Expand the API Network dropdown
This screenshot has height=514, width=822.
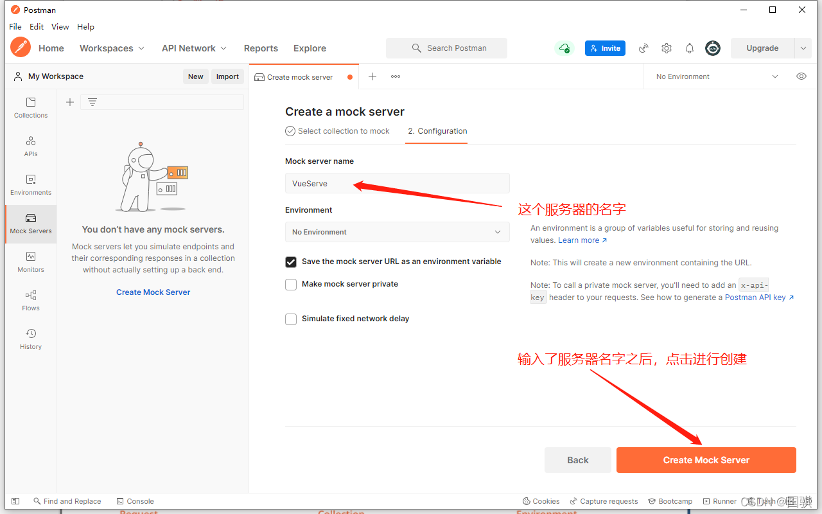click(194, 48)
